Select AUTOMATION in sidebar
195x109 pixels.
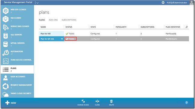click(x=17, y=51)
